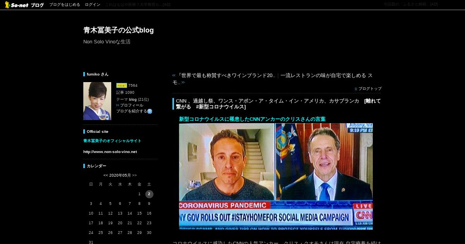
Task: Click the next-article arrow icon
Action: click(183, 82)
